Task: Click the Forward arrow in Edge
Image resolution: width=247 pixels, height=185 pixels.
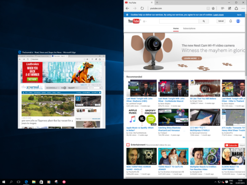Action: [135, 8]
